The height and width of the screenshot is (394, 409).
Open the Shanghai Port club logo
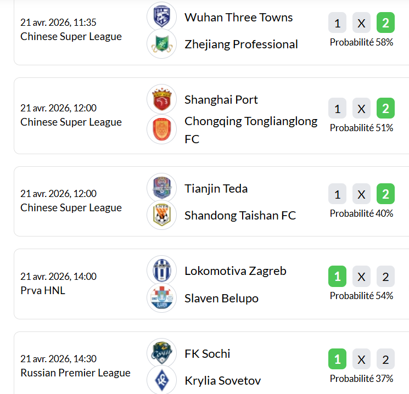(x=161, y=99)
